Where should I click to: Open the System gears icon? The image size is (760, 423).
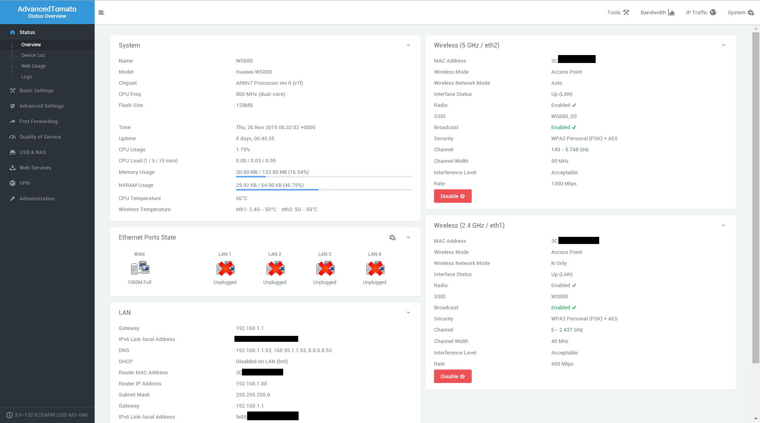click(x=751, y=12)
